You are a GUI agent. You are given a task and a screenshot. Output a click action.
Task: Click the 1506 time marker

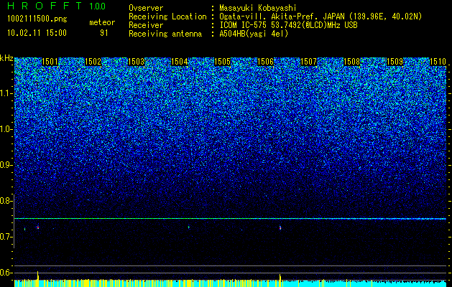pyautogui.click(x=265, y=62)
